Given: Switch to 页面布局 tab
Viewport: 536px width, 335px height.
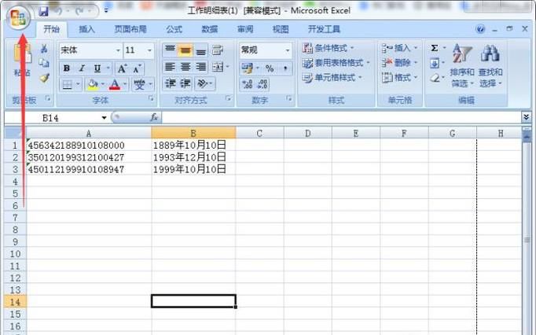Looking at the screenshot, I should coord(130,29).
